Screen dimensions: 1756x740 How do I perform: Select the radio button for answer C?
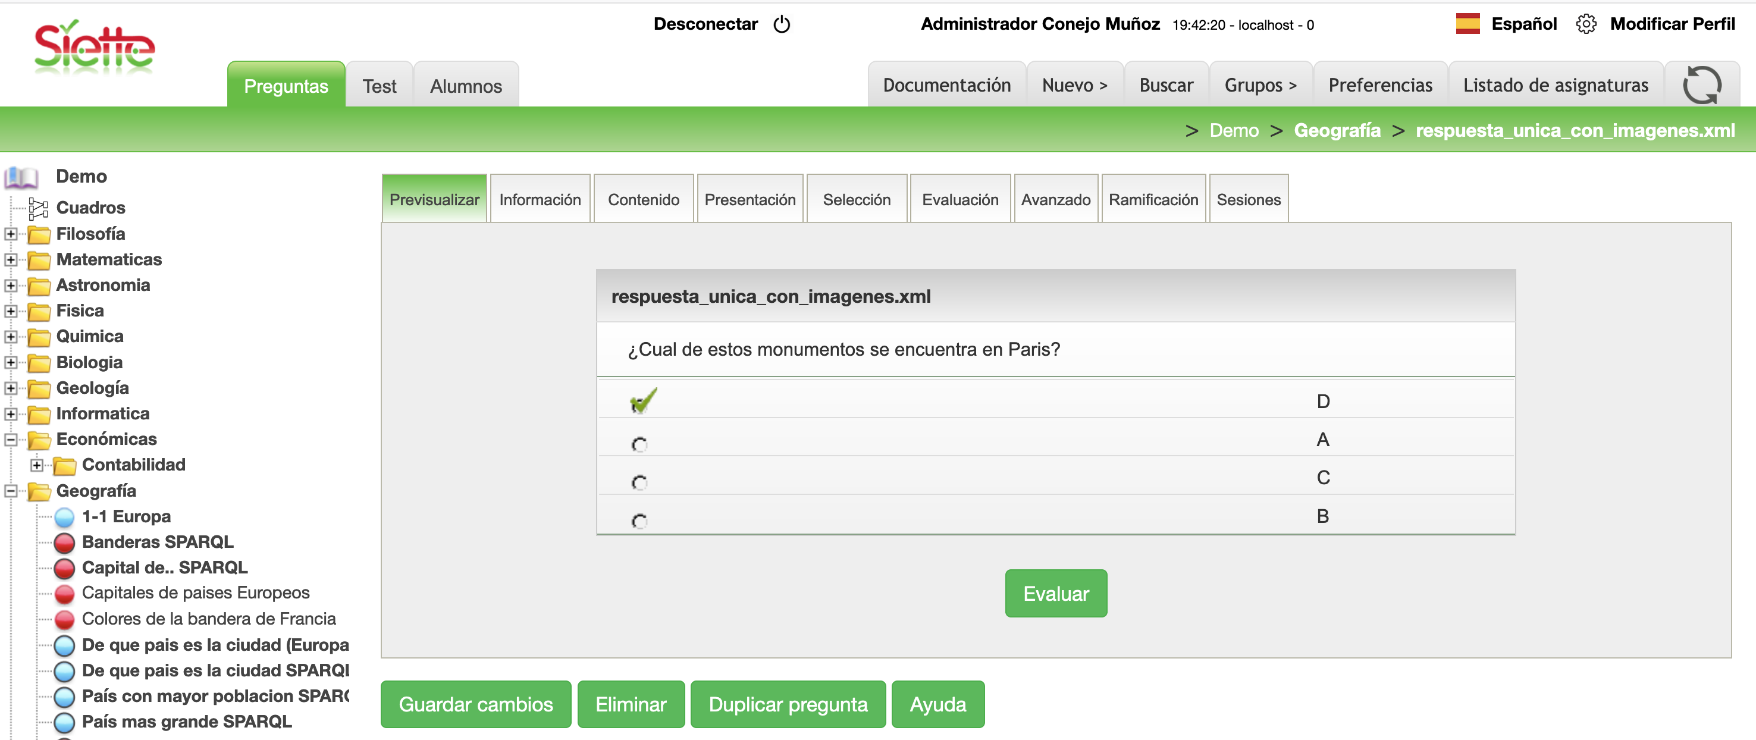(639, 482)
